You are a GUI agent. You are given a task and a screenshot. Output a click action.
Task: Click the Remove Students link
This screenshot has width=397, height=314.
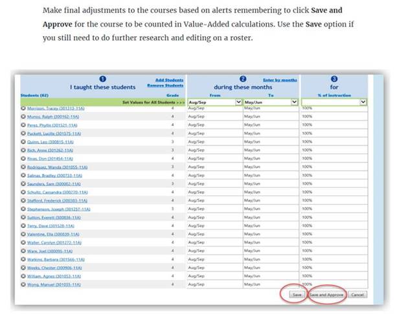pos(166,86)
